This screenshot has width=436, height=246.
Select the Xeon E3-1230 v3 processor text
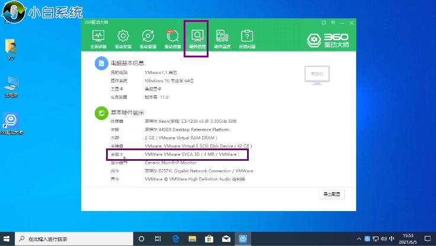click(x=191, y=121)
